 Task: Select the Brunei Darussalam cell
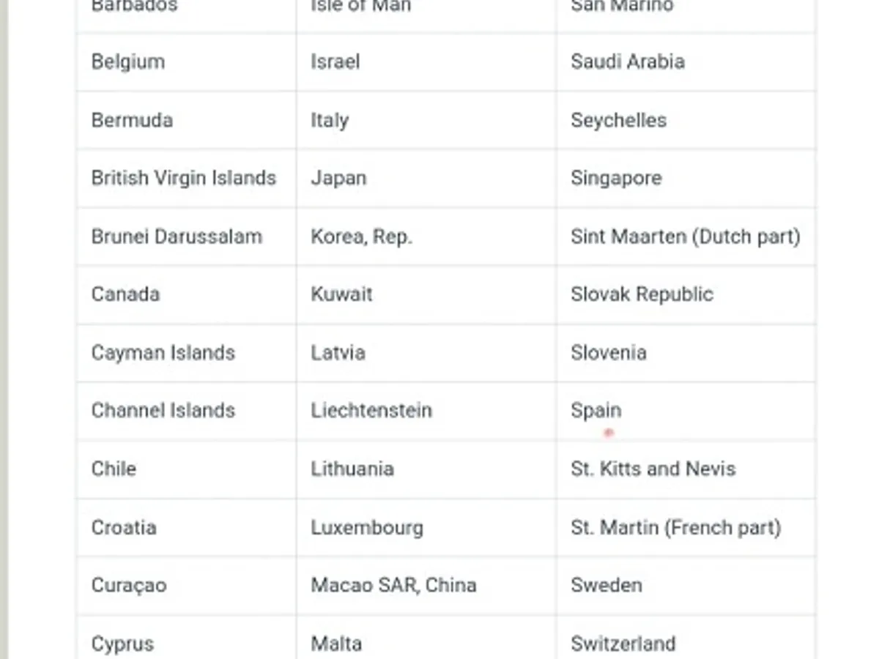tap(177, 237)
